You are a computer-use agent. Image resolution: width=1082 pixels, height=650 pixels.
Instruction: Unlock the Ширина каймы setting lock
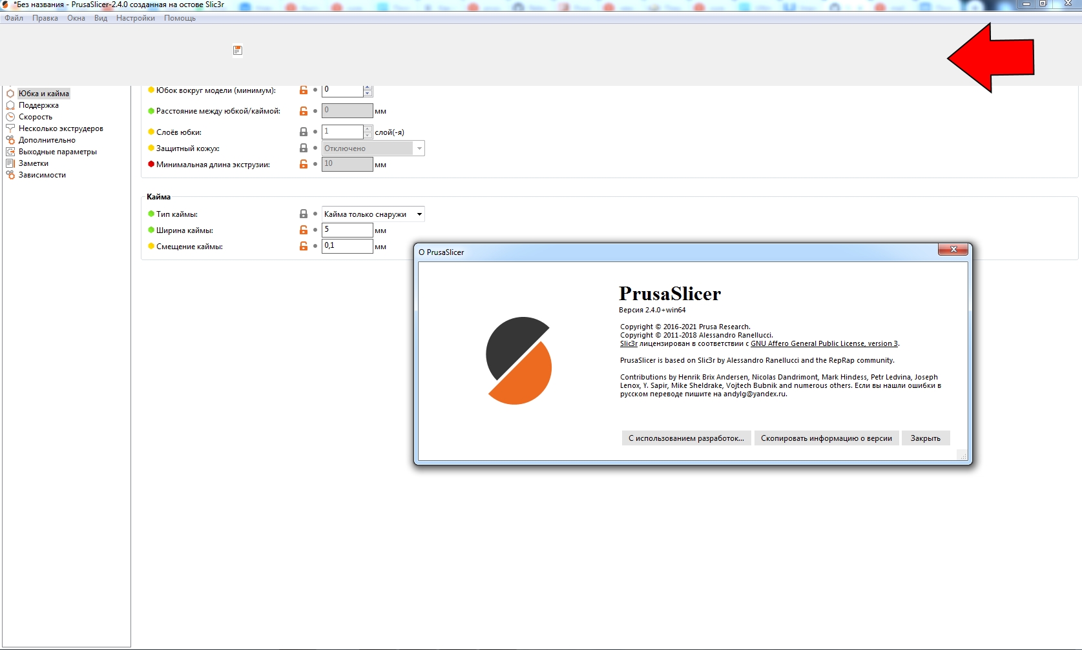click(x=304, y=230)
